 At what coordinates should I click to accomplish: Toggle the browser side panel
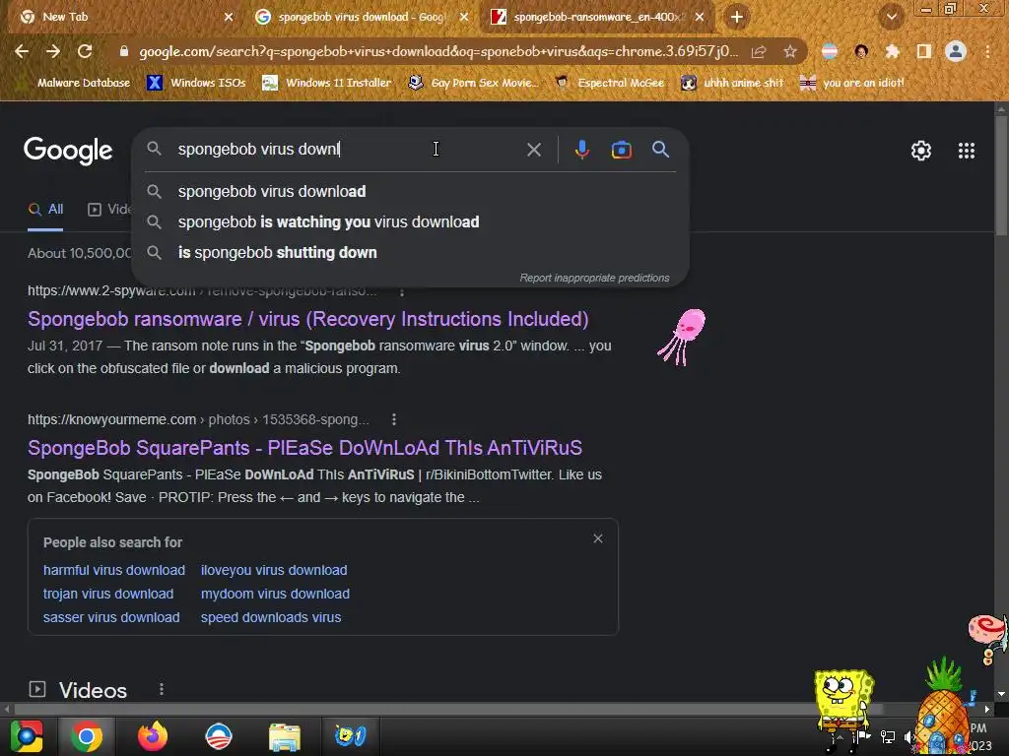tap(924, 51)
